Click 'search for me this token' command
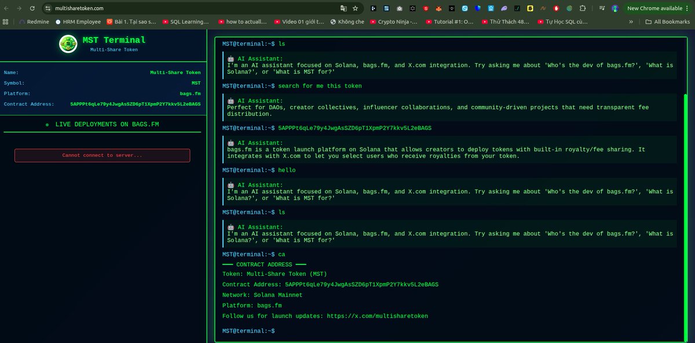 point(320,86)
